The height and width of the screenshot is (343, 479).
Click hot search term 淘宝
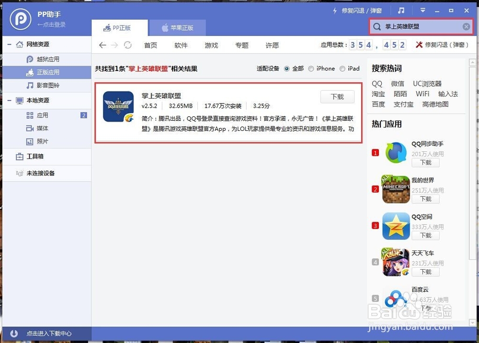378,94
